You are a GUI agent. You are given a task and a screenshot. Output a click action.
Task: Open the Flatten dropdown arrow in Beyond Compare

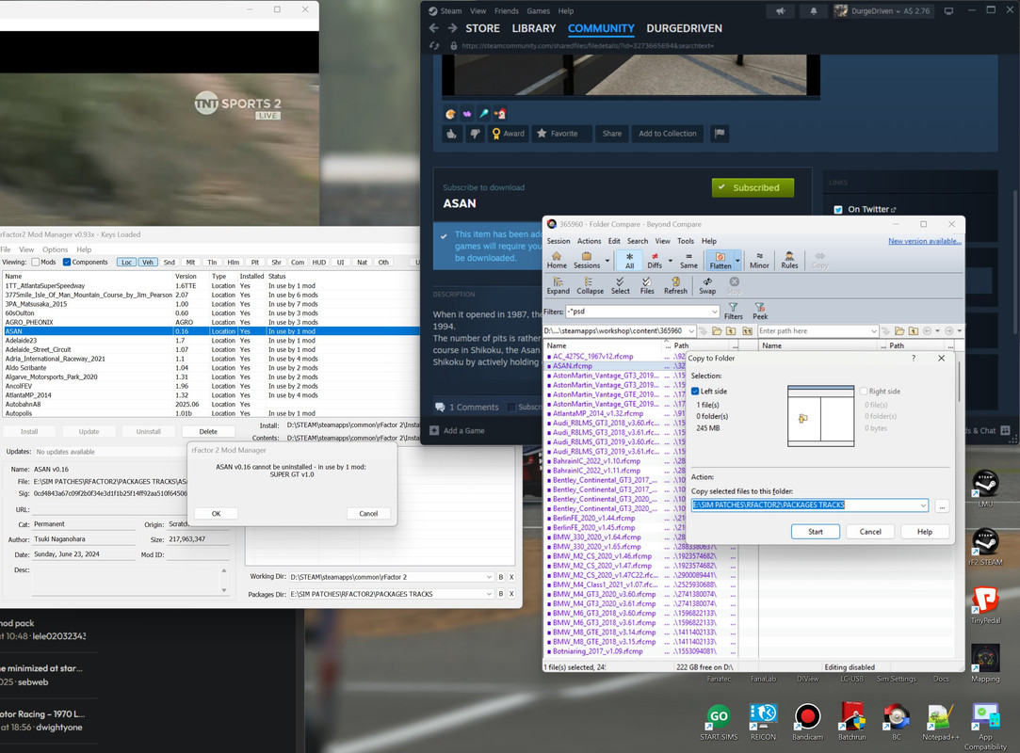737,261
